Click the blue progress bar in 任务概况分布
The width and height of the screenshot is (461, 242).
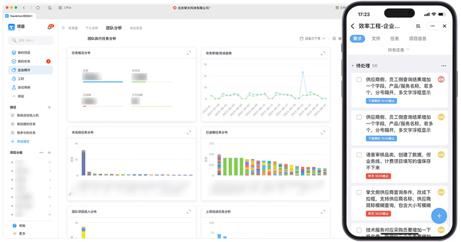point(103,82)
